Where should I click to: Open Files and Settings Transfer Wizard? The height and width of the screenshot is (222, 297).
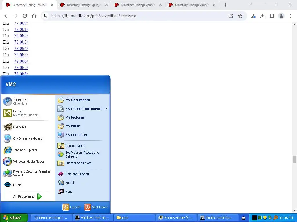click(x=28, y=173)
